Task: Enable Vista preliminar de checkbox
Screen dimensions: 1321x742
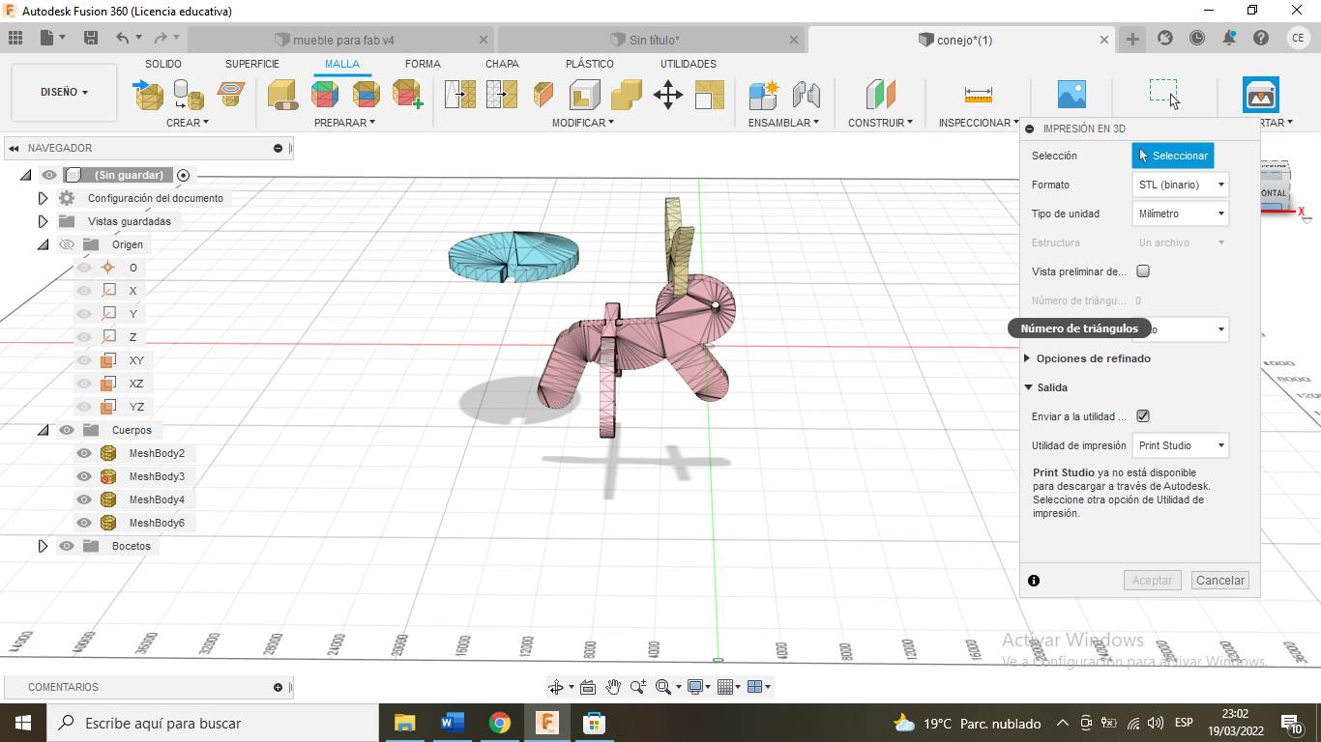Action: pyautogui.click(x=1142, y=271)
